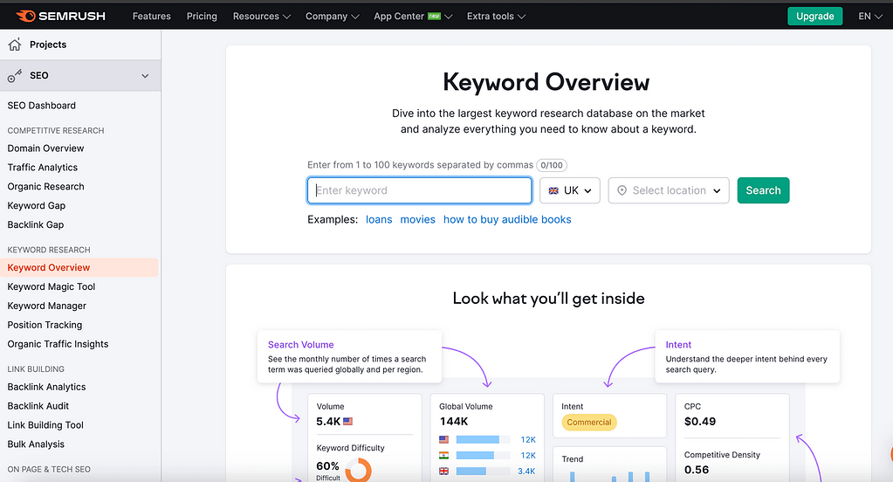Click the SEO key icon

[x=15, y=76]
